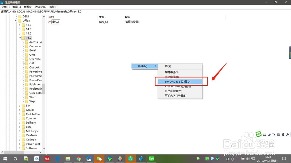The image size is (291, 163).
Task: Open the red Youdao app on taskbar
Action: 47,159
